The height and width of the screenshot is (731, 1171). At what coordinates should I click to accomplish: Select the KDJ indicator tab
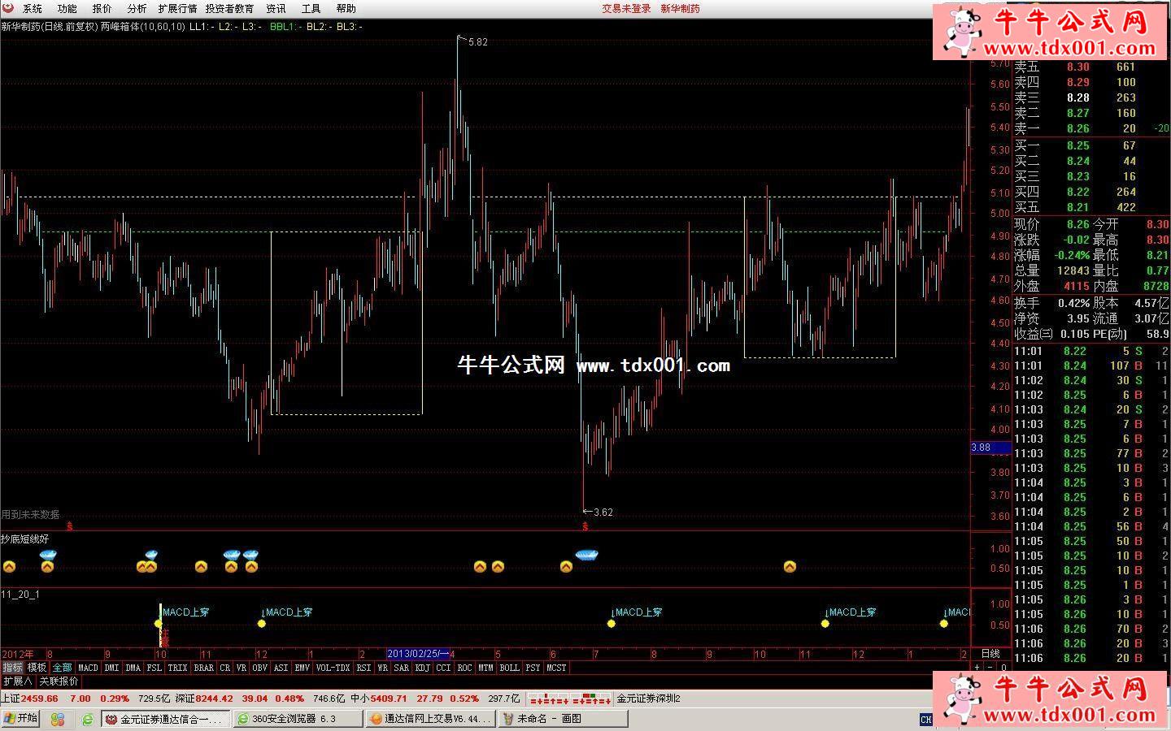422,668
